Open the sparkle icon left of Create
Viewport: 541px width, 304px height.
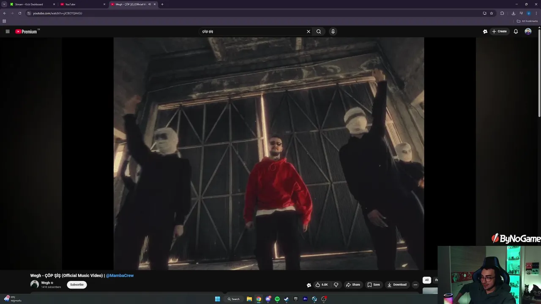coord(485,31)
